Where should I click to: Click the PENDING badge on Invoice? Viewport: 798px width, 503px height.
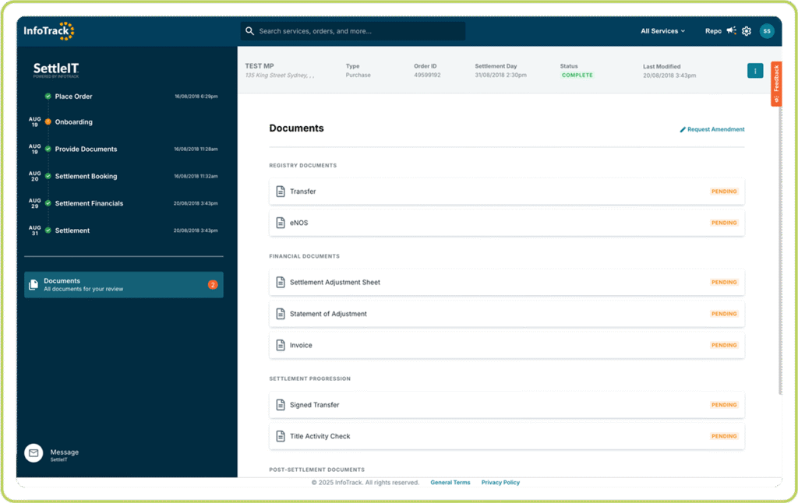(x=724, y=346)
